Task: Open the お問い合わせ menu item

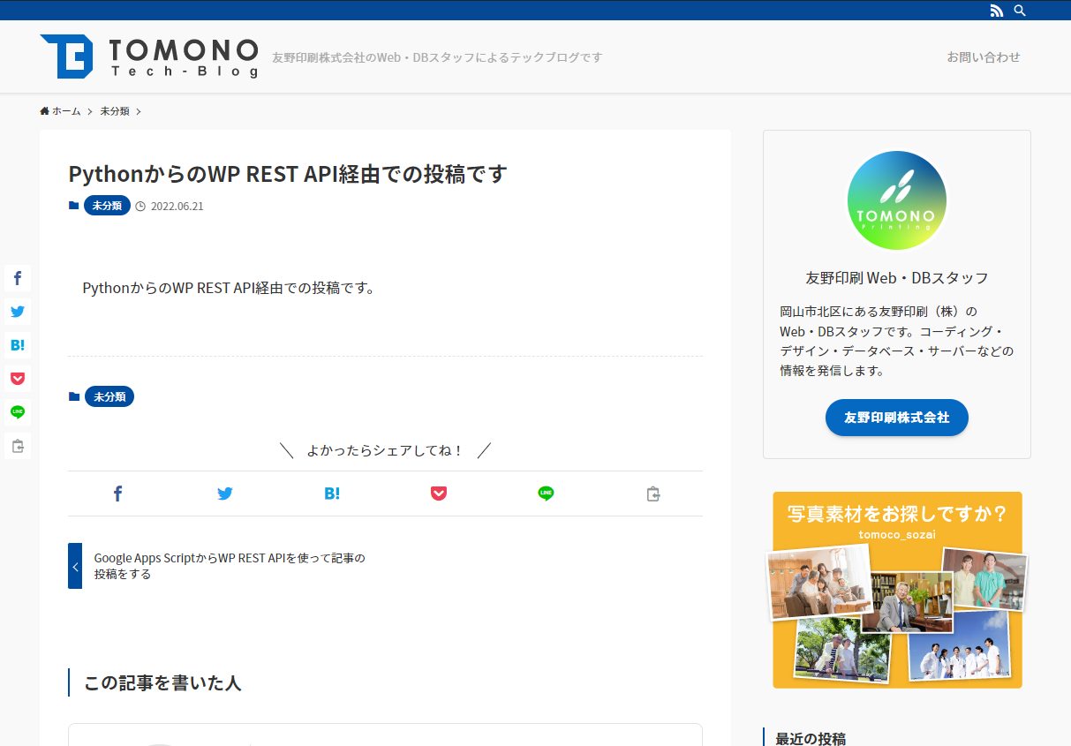Action: [x=983, y=56]
